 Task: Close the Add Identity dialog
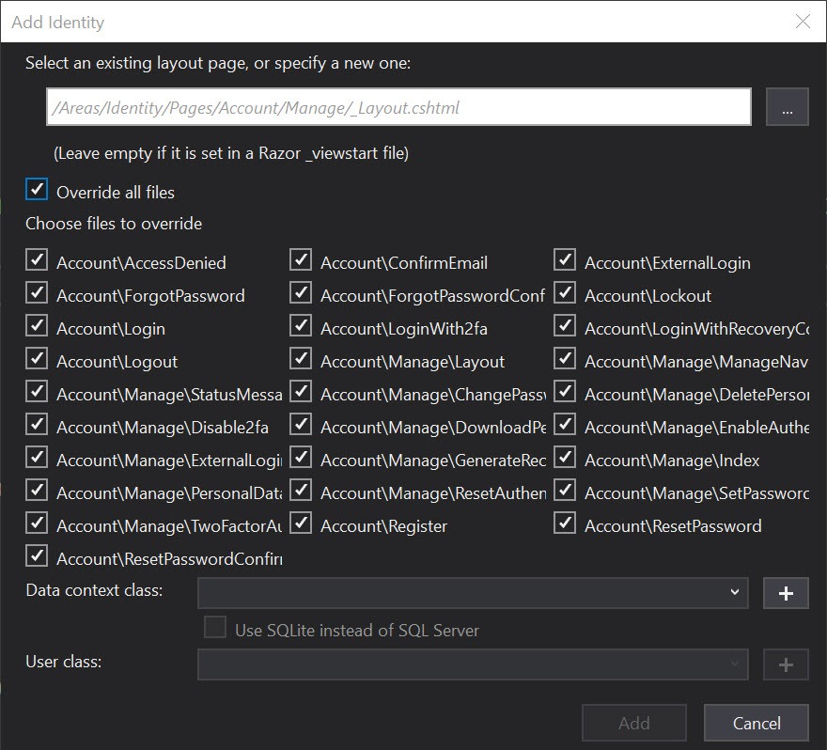803,21
